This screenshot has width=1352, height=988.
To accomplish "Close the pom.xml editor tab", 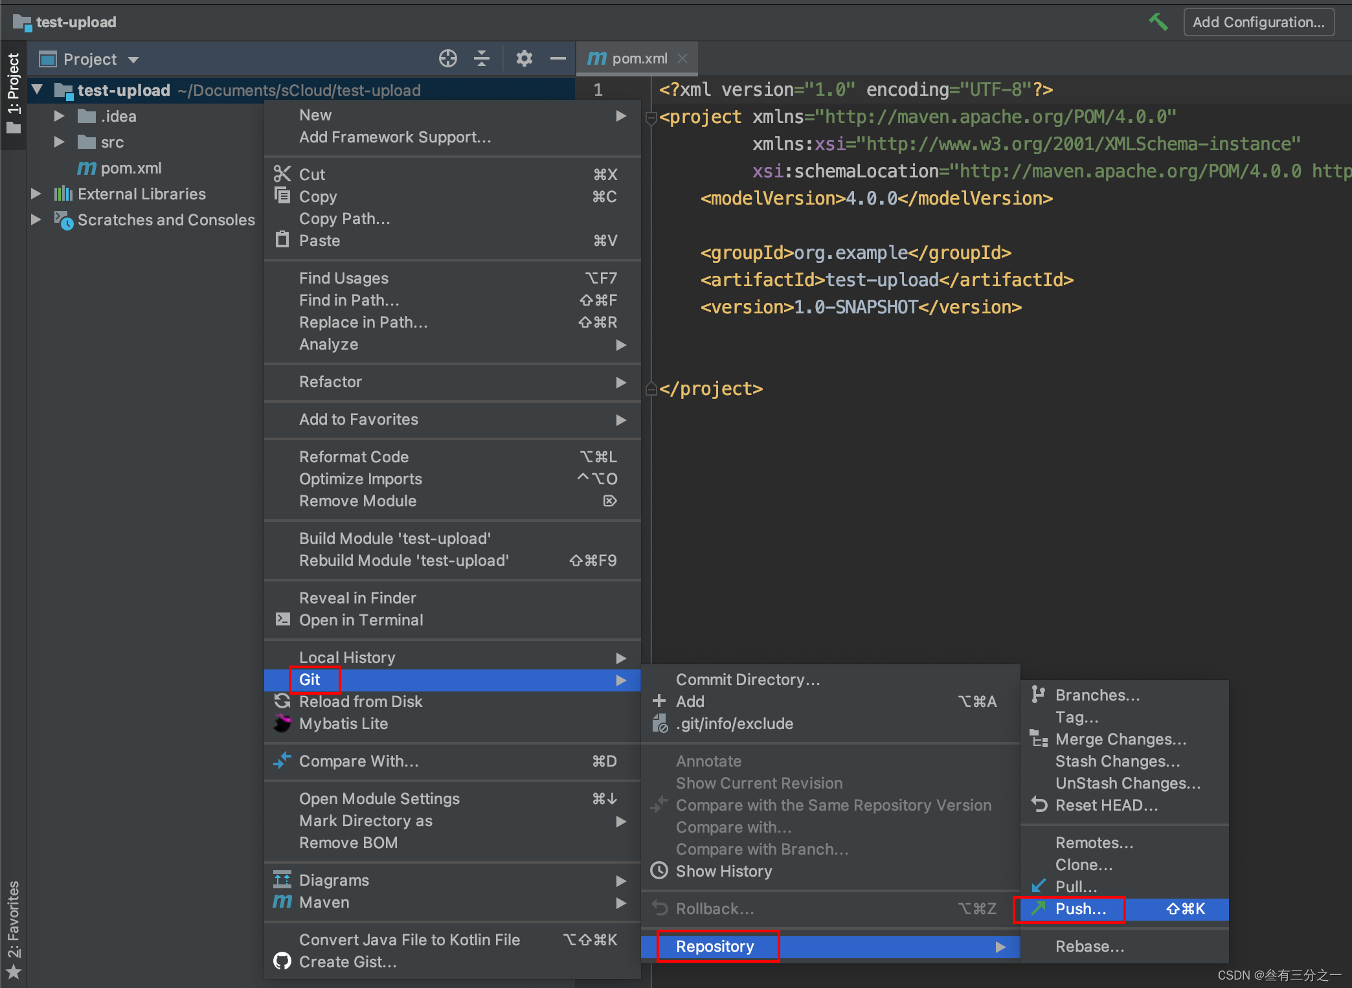I will [x=682, y=58].
